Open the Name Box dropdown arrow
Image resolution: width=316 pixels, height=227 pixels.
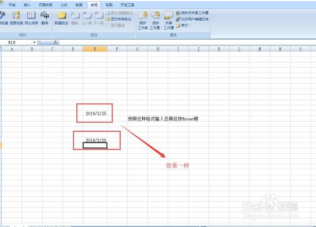coord(34,42)
